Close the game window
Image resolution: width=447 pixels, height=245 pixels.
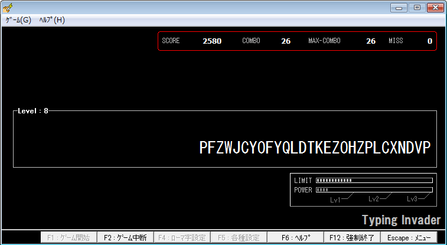pos(435,8)
